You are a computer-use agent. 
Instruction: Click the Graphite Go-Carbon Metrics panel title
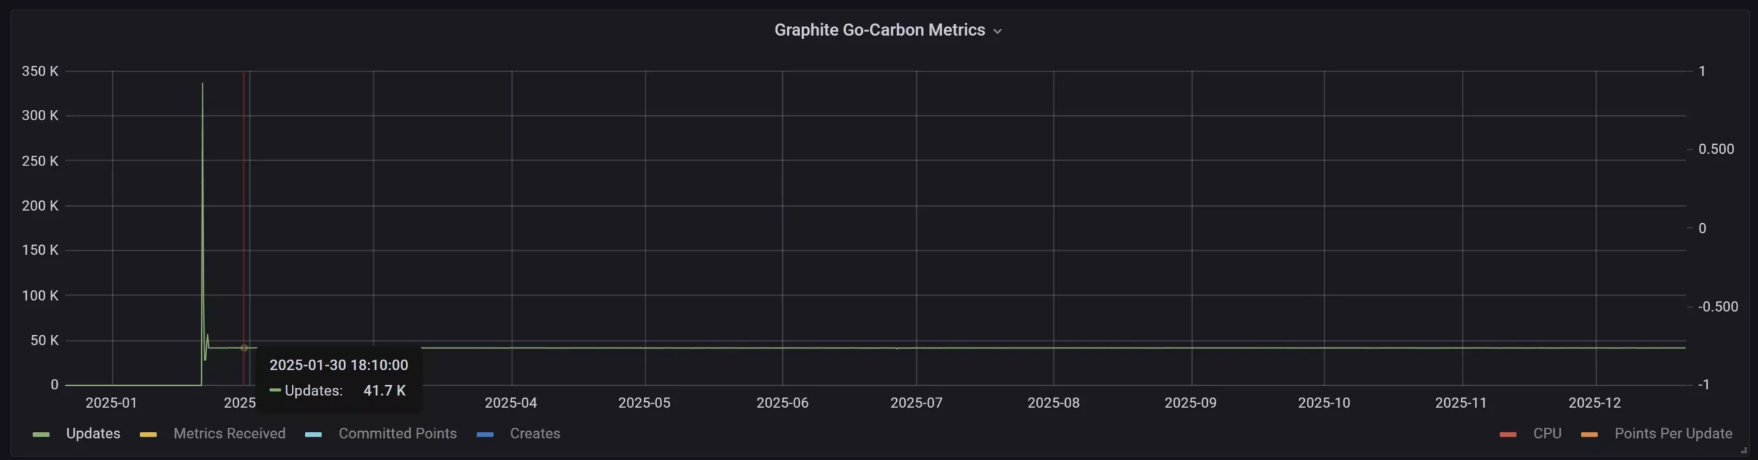click(879, 30)
